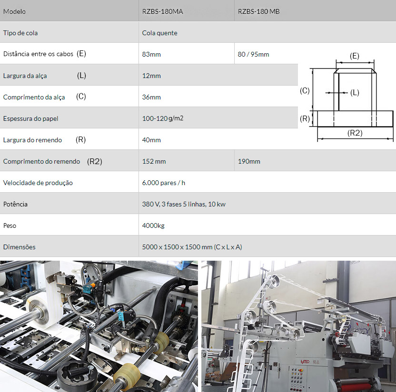Click the 'Cola quente' value
Screen dimensions: 396x392
click(159, 33)
